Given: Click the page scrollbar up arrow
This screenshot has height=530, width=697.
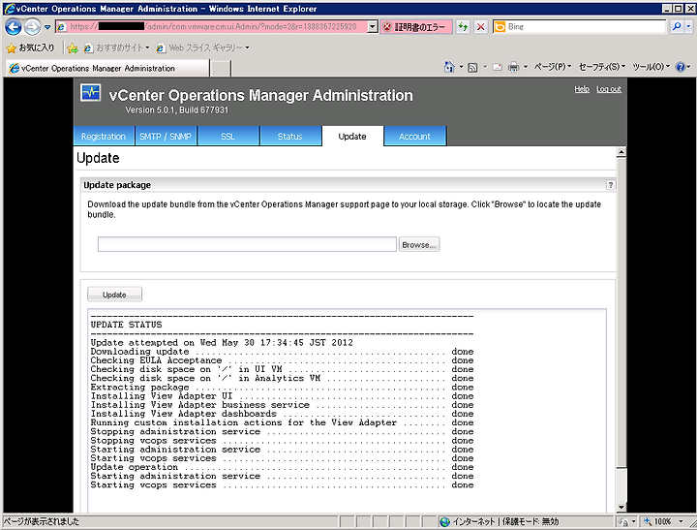Looking at the screenshot, I should click(x=621, y=153).
